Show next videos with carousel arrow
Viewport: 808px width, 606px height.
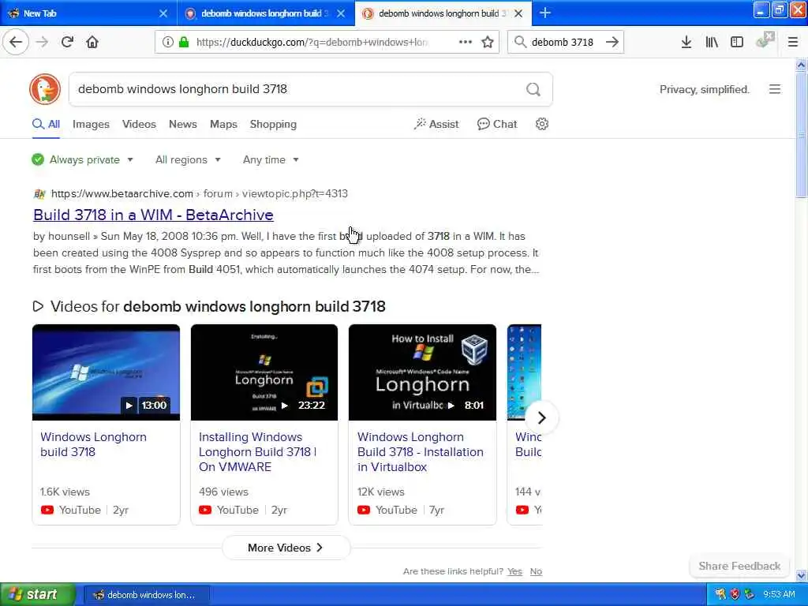click(x=541, y=417)
